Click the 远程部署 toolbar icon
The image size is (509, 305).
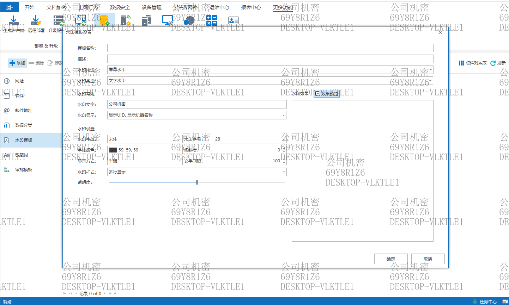36,21
